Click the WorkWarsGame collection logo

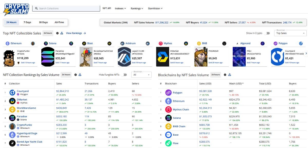[x=12, y=109]
